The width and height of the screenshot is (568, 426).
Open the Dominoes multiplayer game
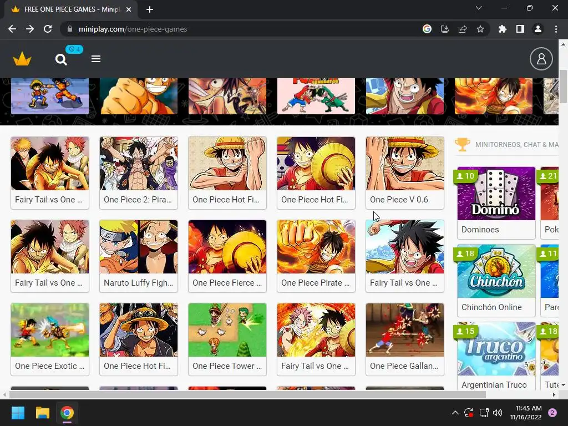click(x=496, y=203)
